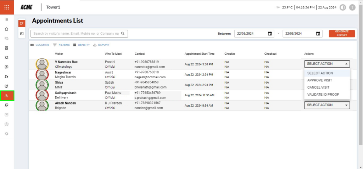Click the hamburger menu icon in sidebar
The image size is (363, 169).
(x=7, y=19)
